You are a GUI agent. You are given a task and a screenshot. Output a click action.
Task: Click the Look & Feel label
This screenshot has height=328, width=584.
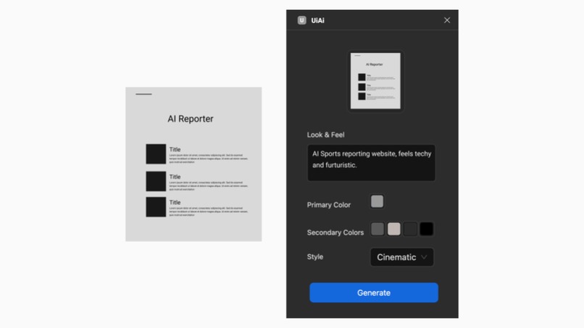325,135
